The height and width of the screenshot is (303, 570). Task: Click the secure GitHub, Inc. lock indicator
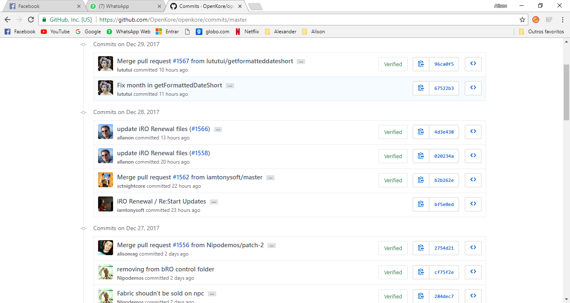(x=67, y=20)
